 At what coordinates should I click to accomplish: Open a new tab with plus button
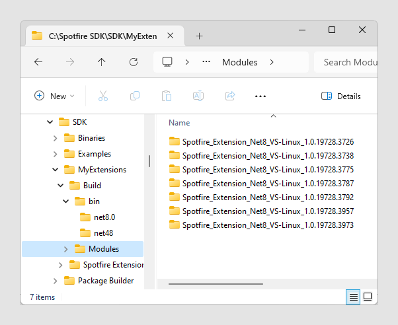pyautogui.click(x=199, y=36)
